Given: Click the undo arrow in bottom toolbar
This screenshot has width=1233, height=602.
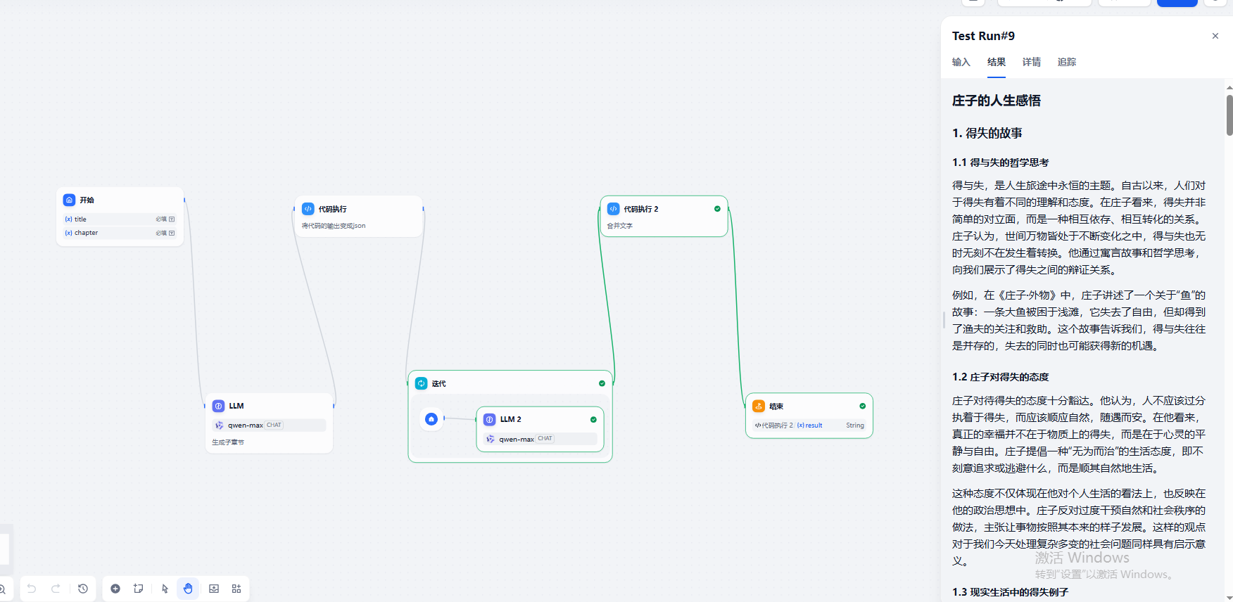Looking at the screenshot, I should point(32,589).
